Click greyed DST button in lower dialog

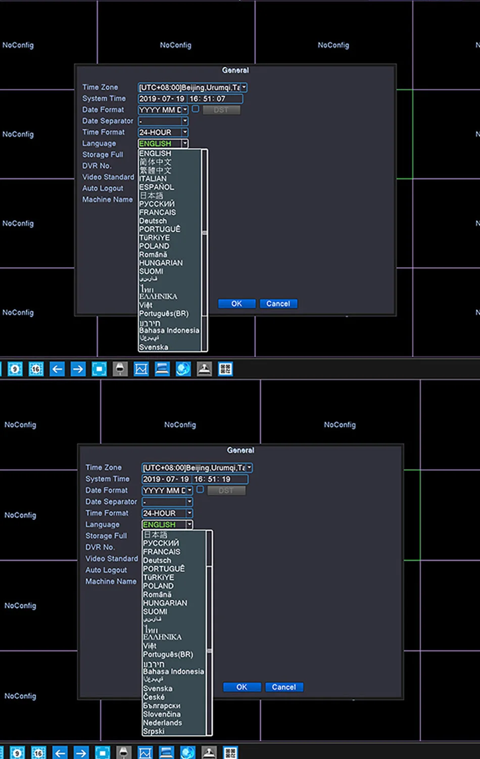pyautogui.click(x=226, y=490)
